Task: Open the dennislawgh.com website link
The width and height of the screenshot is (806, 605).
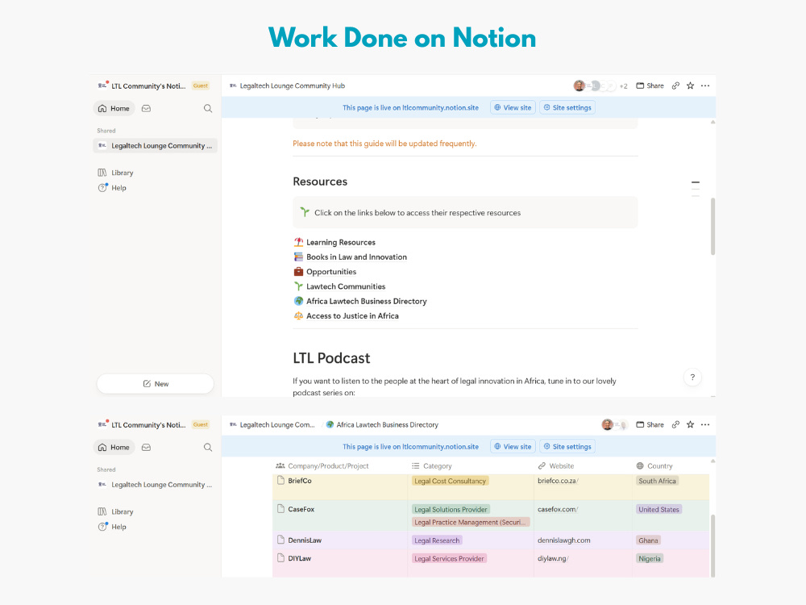Action: [x=564, y=540]
